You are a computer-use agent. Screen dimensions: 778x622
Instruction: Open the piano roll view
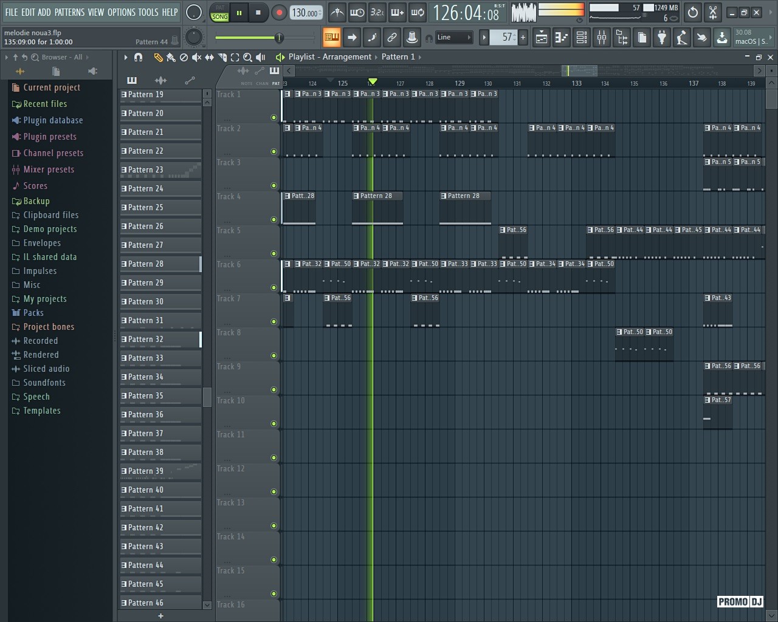pyautogui.click(x=561, y=38)
